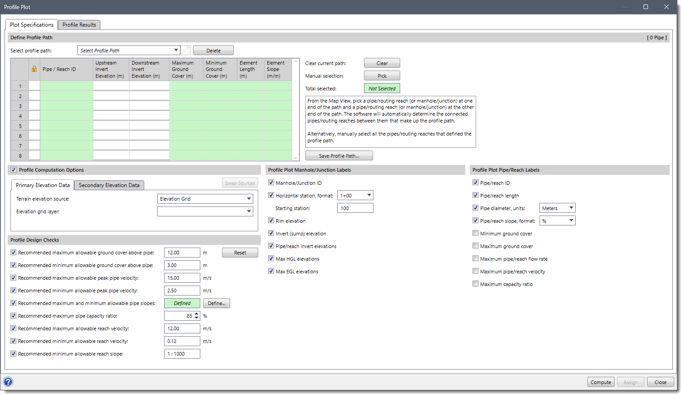The height and width of the screenshot is (394, 681).
Task: Open help using the question mark icon
Action: point(8,382)
